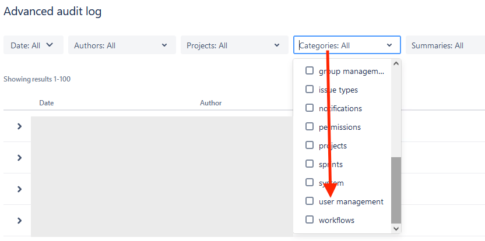Expand the second audit log row

pos(19,158)
